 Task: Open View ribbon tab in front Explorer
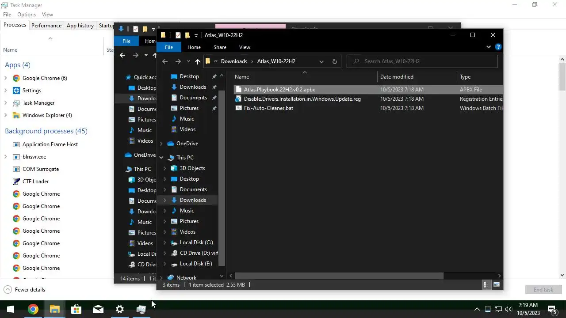245,47
